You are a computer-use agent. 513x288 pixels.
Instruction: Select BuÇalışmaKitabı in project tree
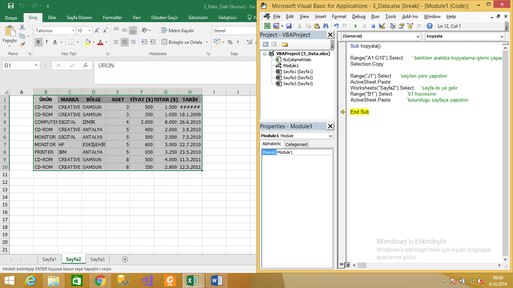[297, 60]
